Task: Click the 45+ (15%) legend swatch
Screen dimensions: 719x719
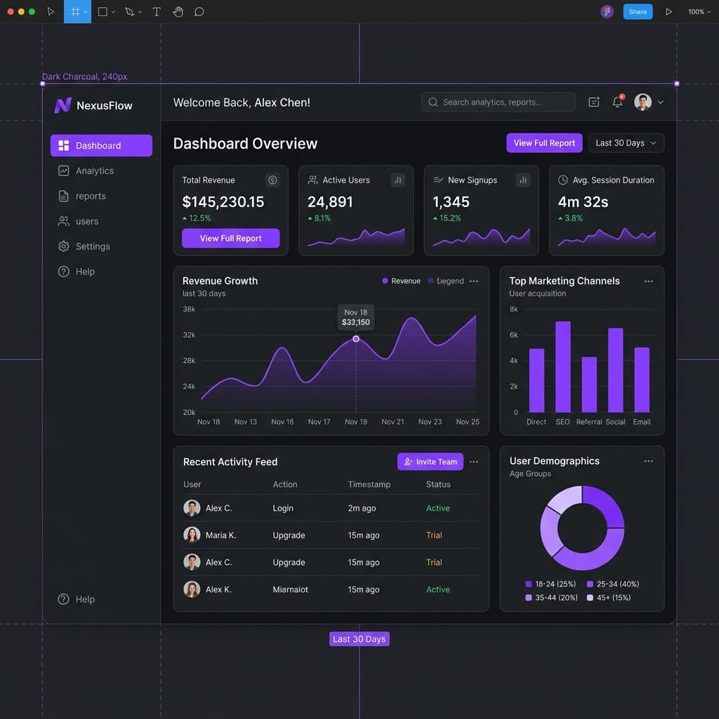Action: 590,598
